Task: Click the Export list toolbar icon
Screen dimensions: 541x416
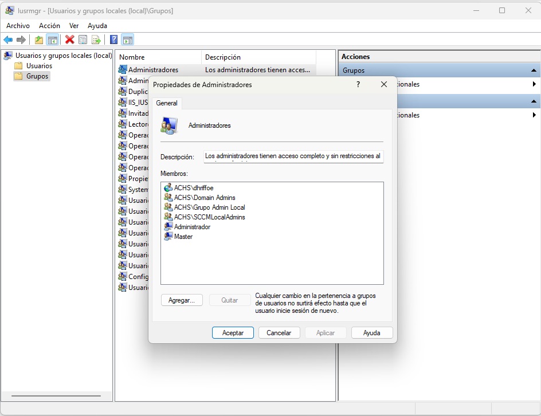Action: (96, 40)
